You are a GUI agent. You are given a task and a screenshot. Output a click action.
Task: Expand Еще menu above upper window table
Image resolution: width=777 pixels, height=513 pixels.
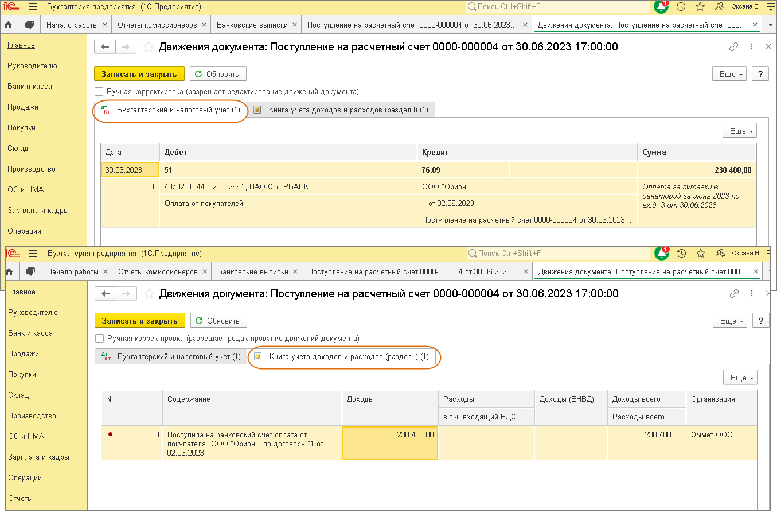(x=740, y=131)
